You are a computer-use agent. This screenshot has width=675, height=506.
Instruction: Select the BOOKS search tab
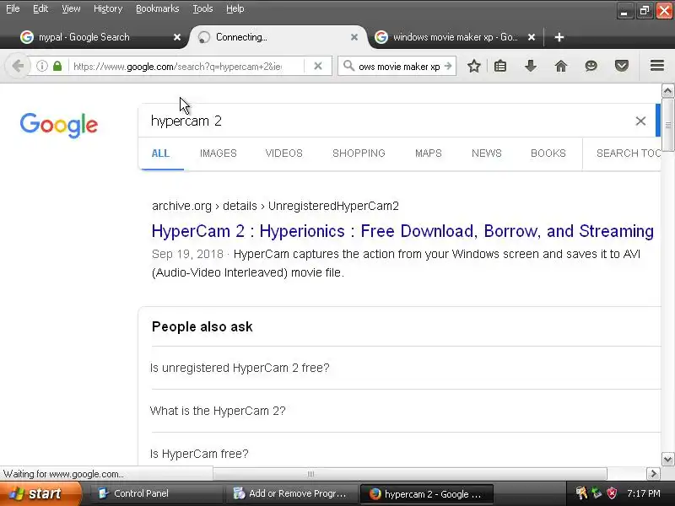548,153
